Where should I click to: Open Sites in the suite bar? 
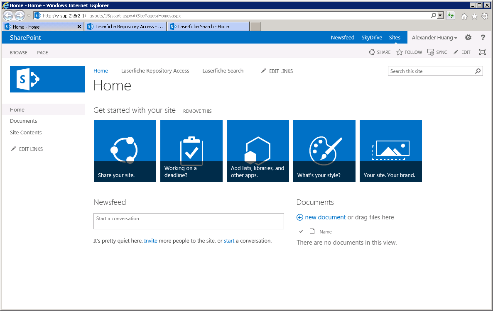[x=395, y=37]
